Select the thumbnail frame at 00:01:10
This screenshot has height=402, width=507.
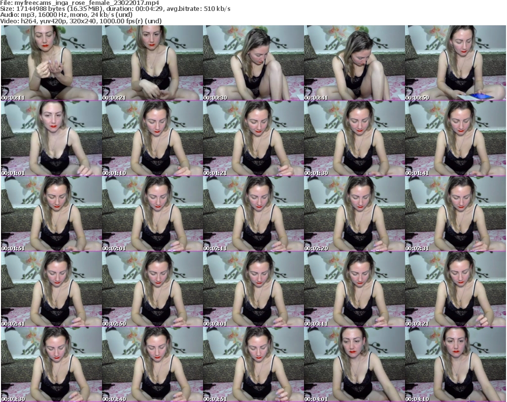point(152,138)
